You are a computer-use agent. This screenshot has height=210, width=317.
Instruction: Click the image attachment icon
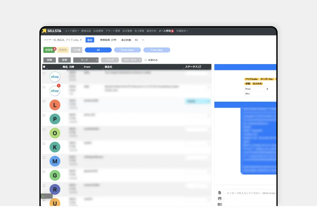click(220, 199)
